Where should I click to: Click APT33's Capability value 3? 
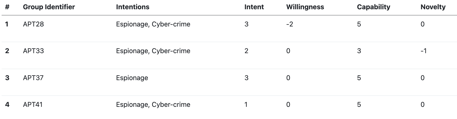pos(359,51)
